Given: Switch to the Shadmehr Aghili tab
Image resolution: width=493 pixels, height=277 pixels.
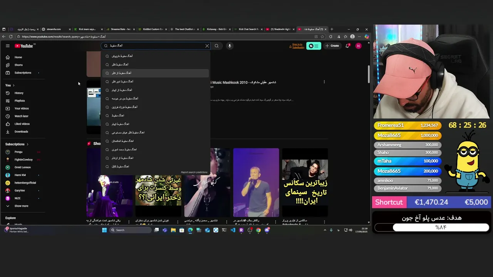Looking at the screenshot, I should 280,29.
